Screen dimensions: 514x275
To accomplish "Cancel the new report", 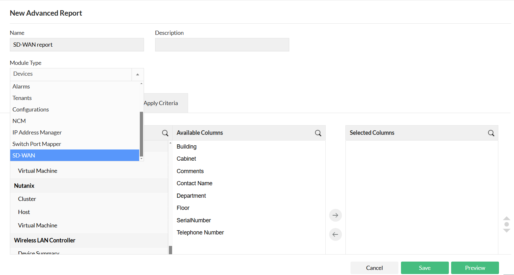I will 374,268.
